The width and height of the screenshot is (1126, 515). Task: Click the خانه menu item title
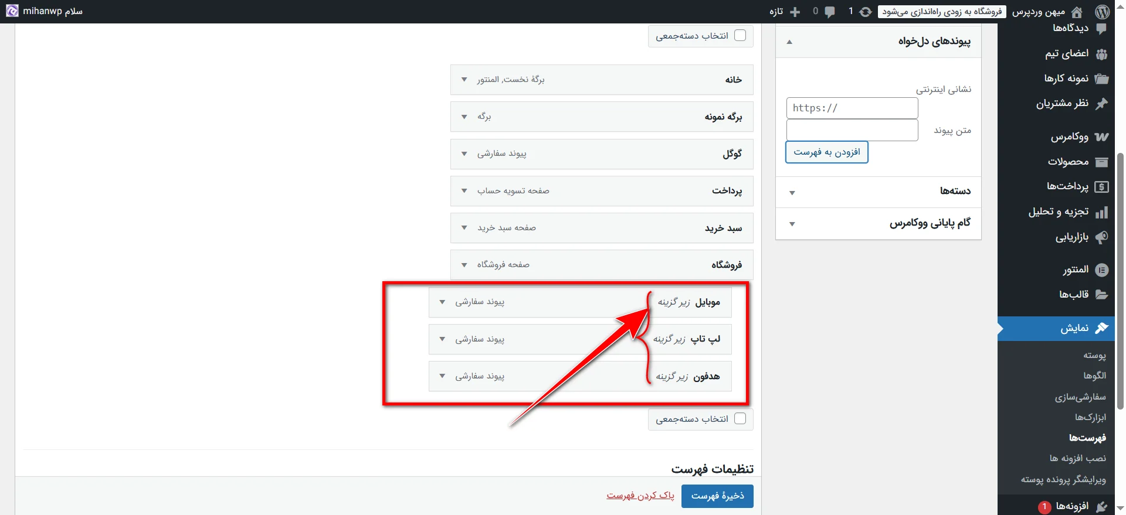(x=734, y=80)
